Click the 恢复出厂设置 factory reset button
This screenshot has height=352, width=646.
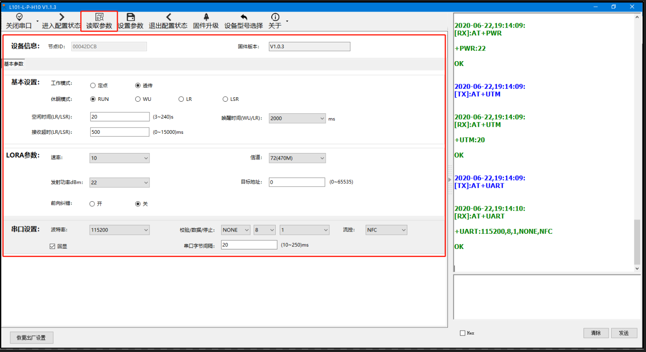(x=31, y=338)
